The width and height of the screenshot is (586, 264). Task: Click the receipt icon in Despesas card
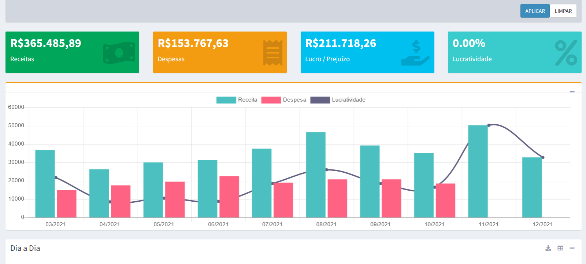point(273,53)
